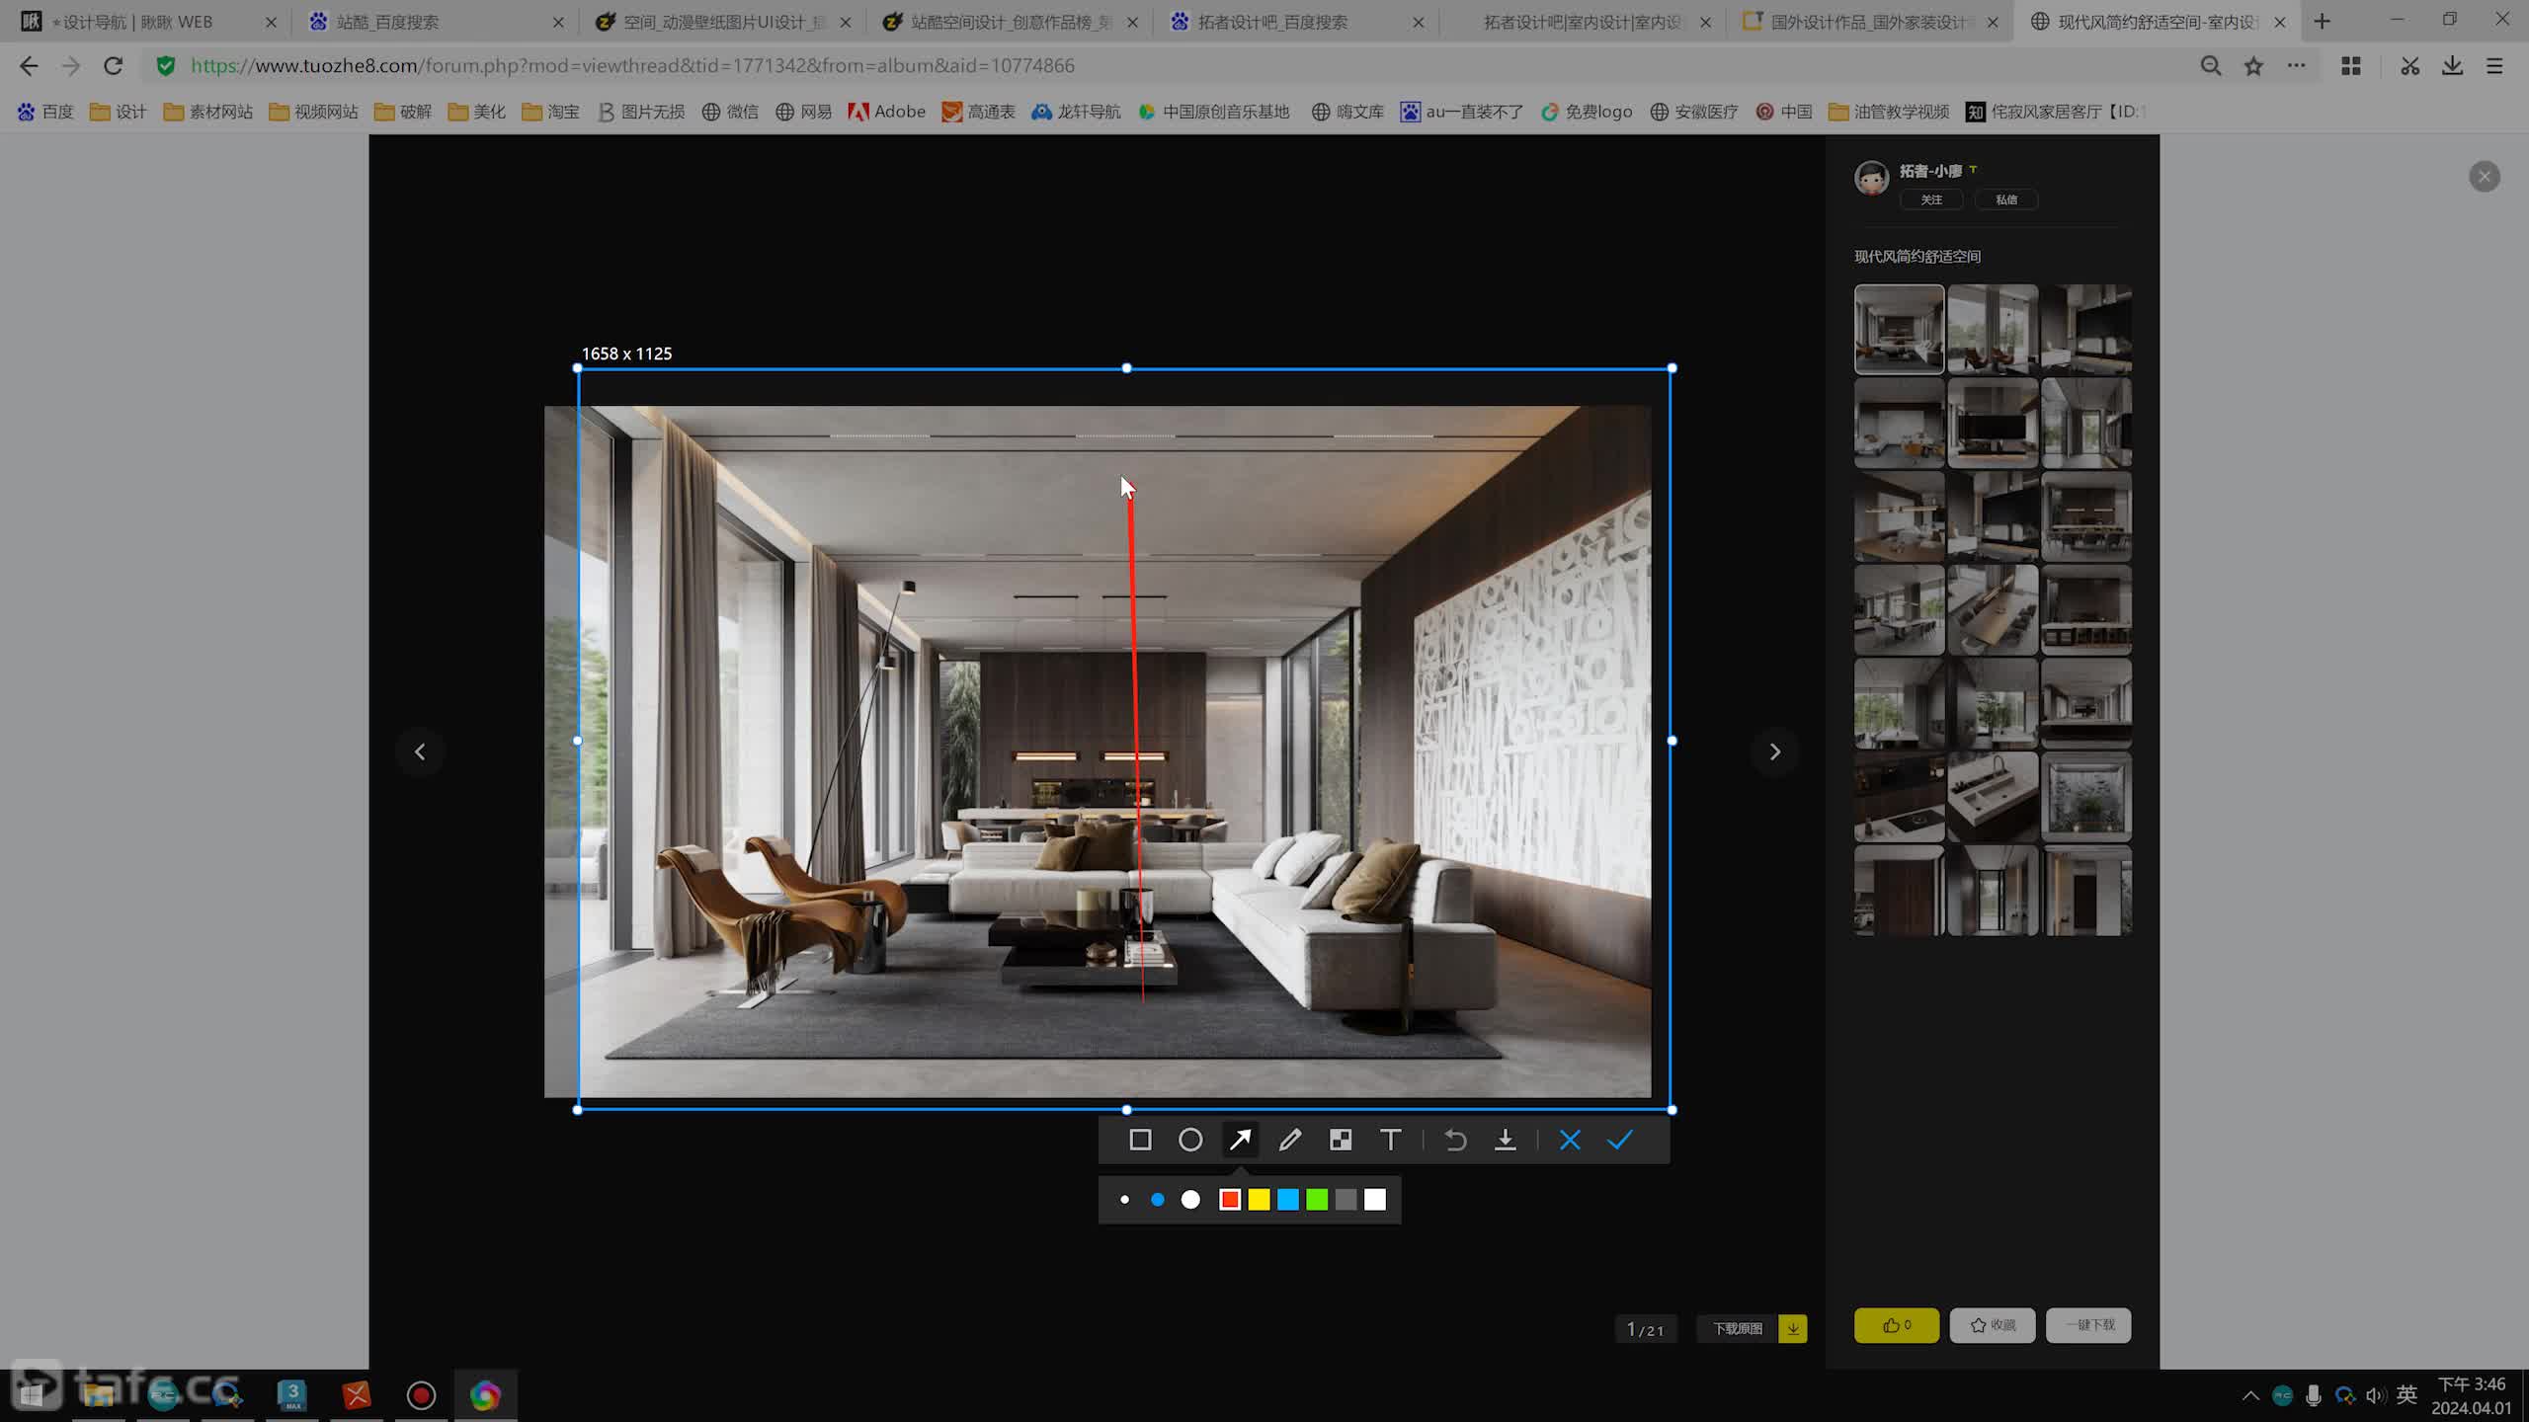This screenshot has width=2529, height=1422.
Task: Select the first living room thumbnail
Action: point(1899,330)
